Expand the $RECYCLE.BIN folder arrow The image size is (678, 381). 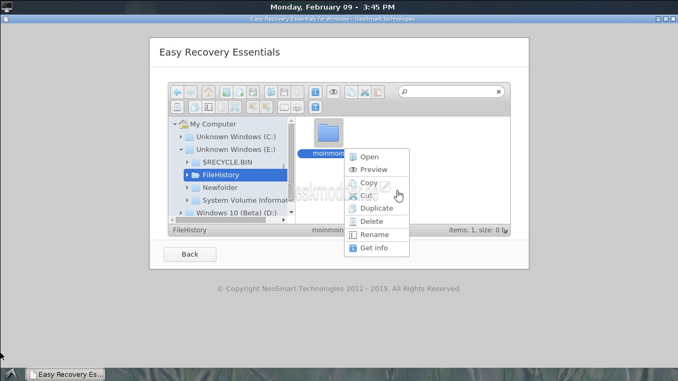(x=187, y=162)
